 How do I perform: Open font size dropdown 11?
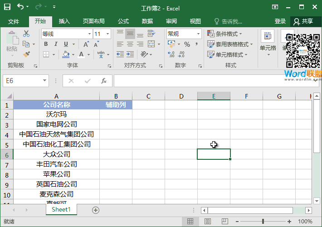coord(107,34)
